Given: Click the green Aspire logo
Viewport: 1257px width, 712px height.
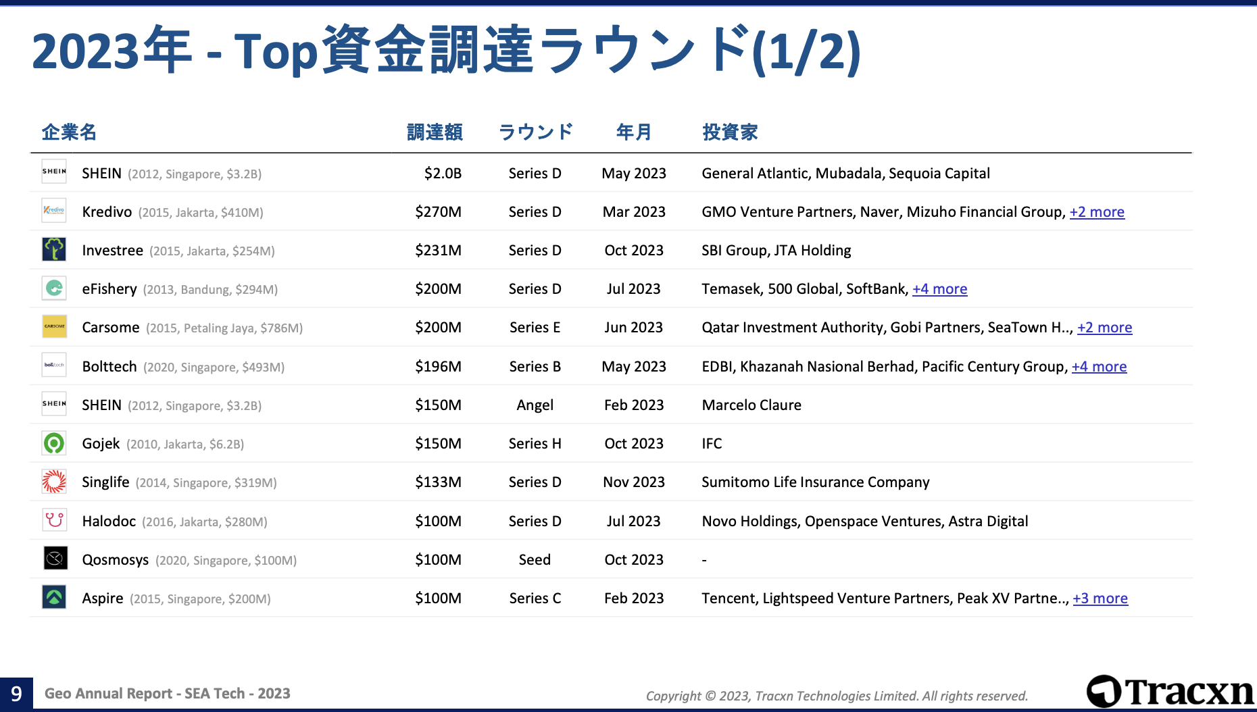Looking at the screenshot, I should (54, 597).
